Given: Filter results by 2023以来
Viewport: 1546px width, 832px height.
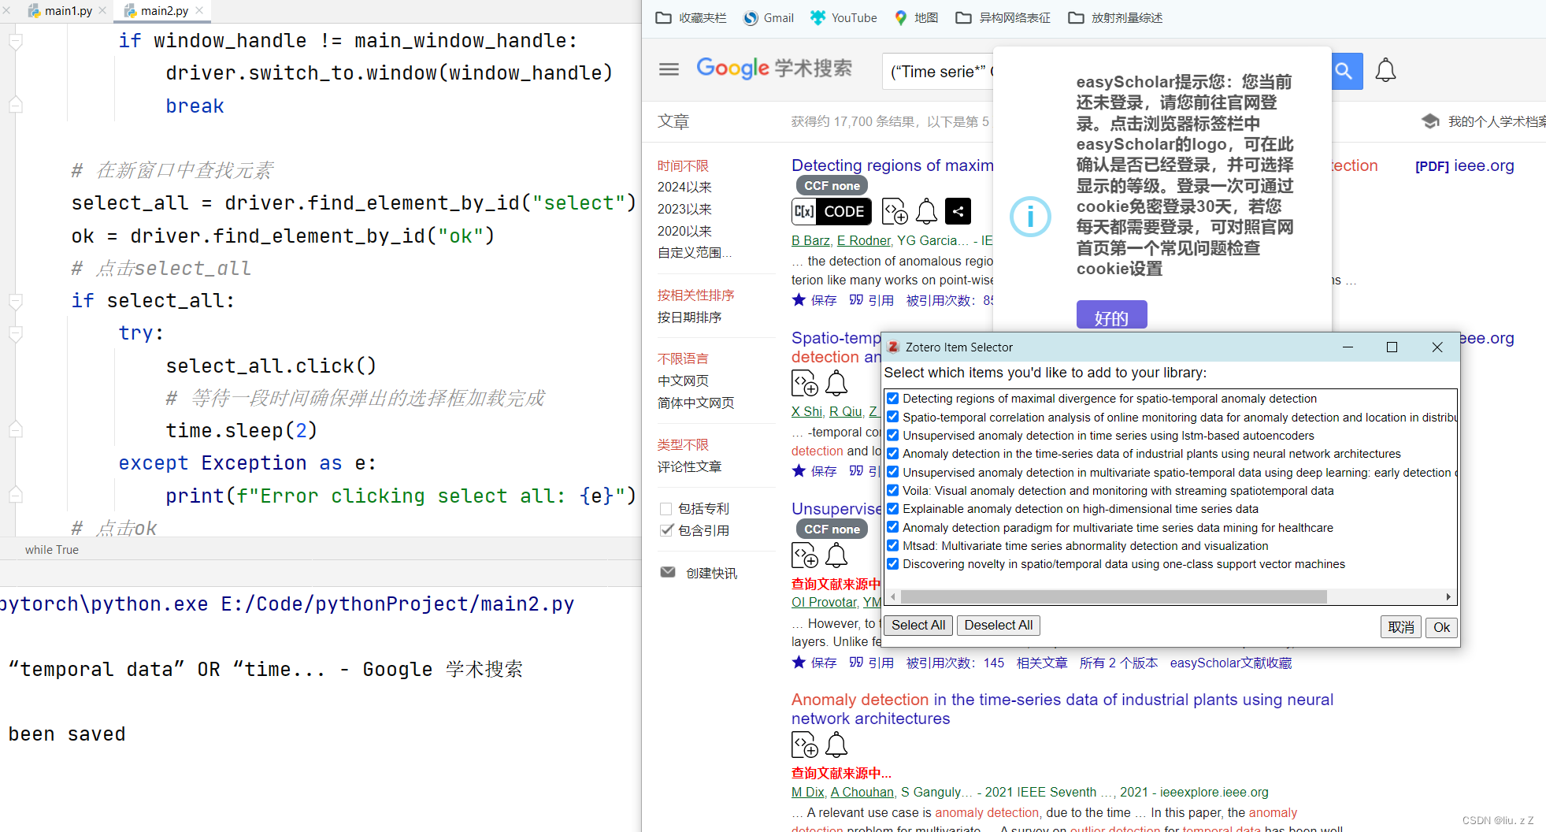Looking at the screenshot, I should tap(684, 210).
